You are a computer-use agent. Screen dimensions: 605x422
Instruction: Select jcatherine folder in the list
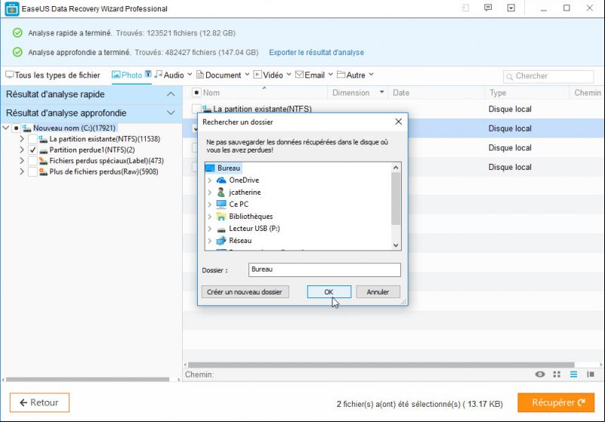(x=245, y=192)
